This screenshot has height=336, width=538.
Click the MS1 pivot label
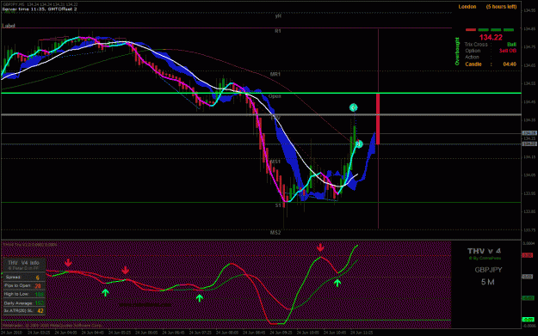point(275,162)
